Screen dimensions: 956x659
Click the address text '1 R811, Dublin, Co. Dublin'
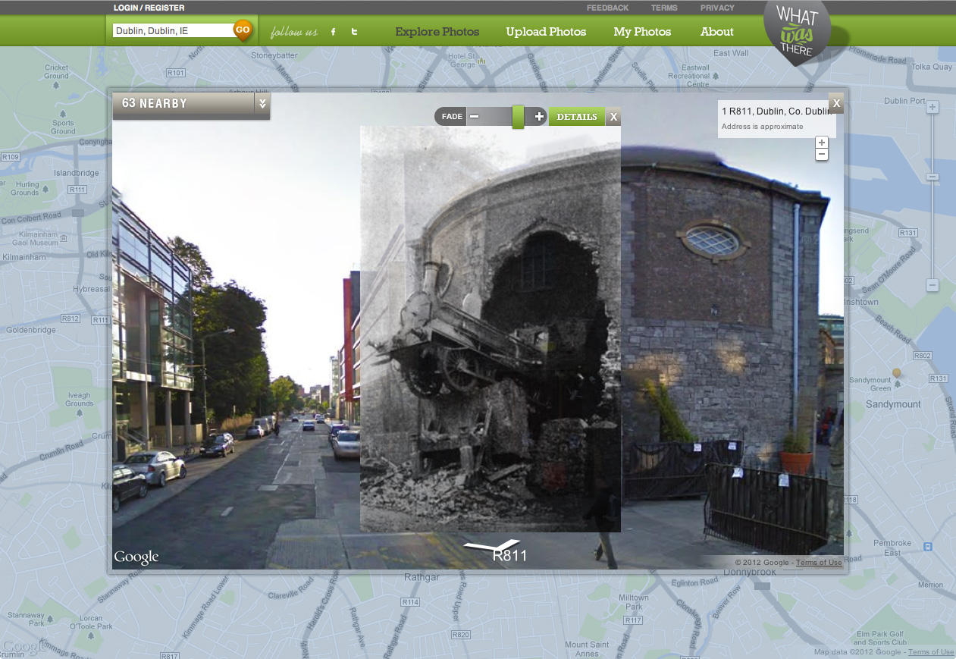776,111
